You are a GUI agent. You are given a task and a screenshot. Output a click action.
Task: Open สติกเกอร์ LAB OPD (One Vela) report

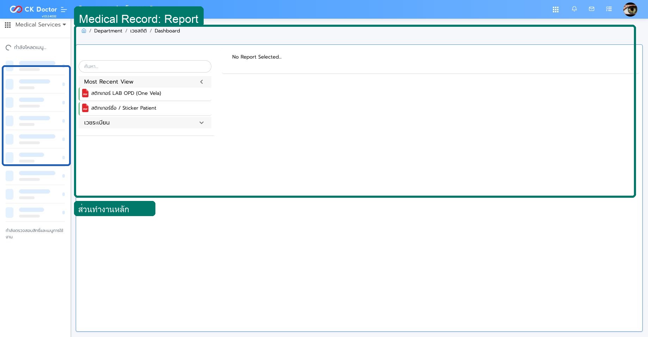(145, 93)
